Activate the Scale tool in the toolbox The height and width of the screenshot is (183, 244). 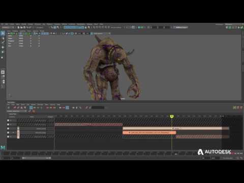pyautogui.click(x=3, y=57)
